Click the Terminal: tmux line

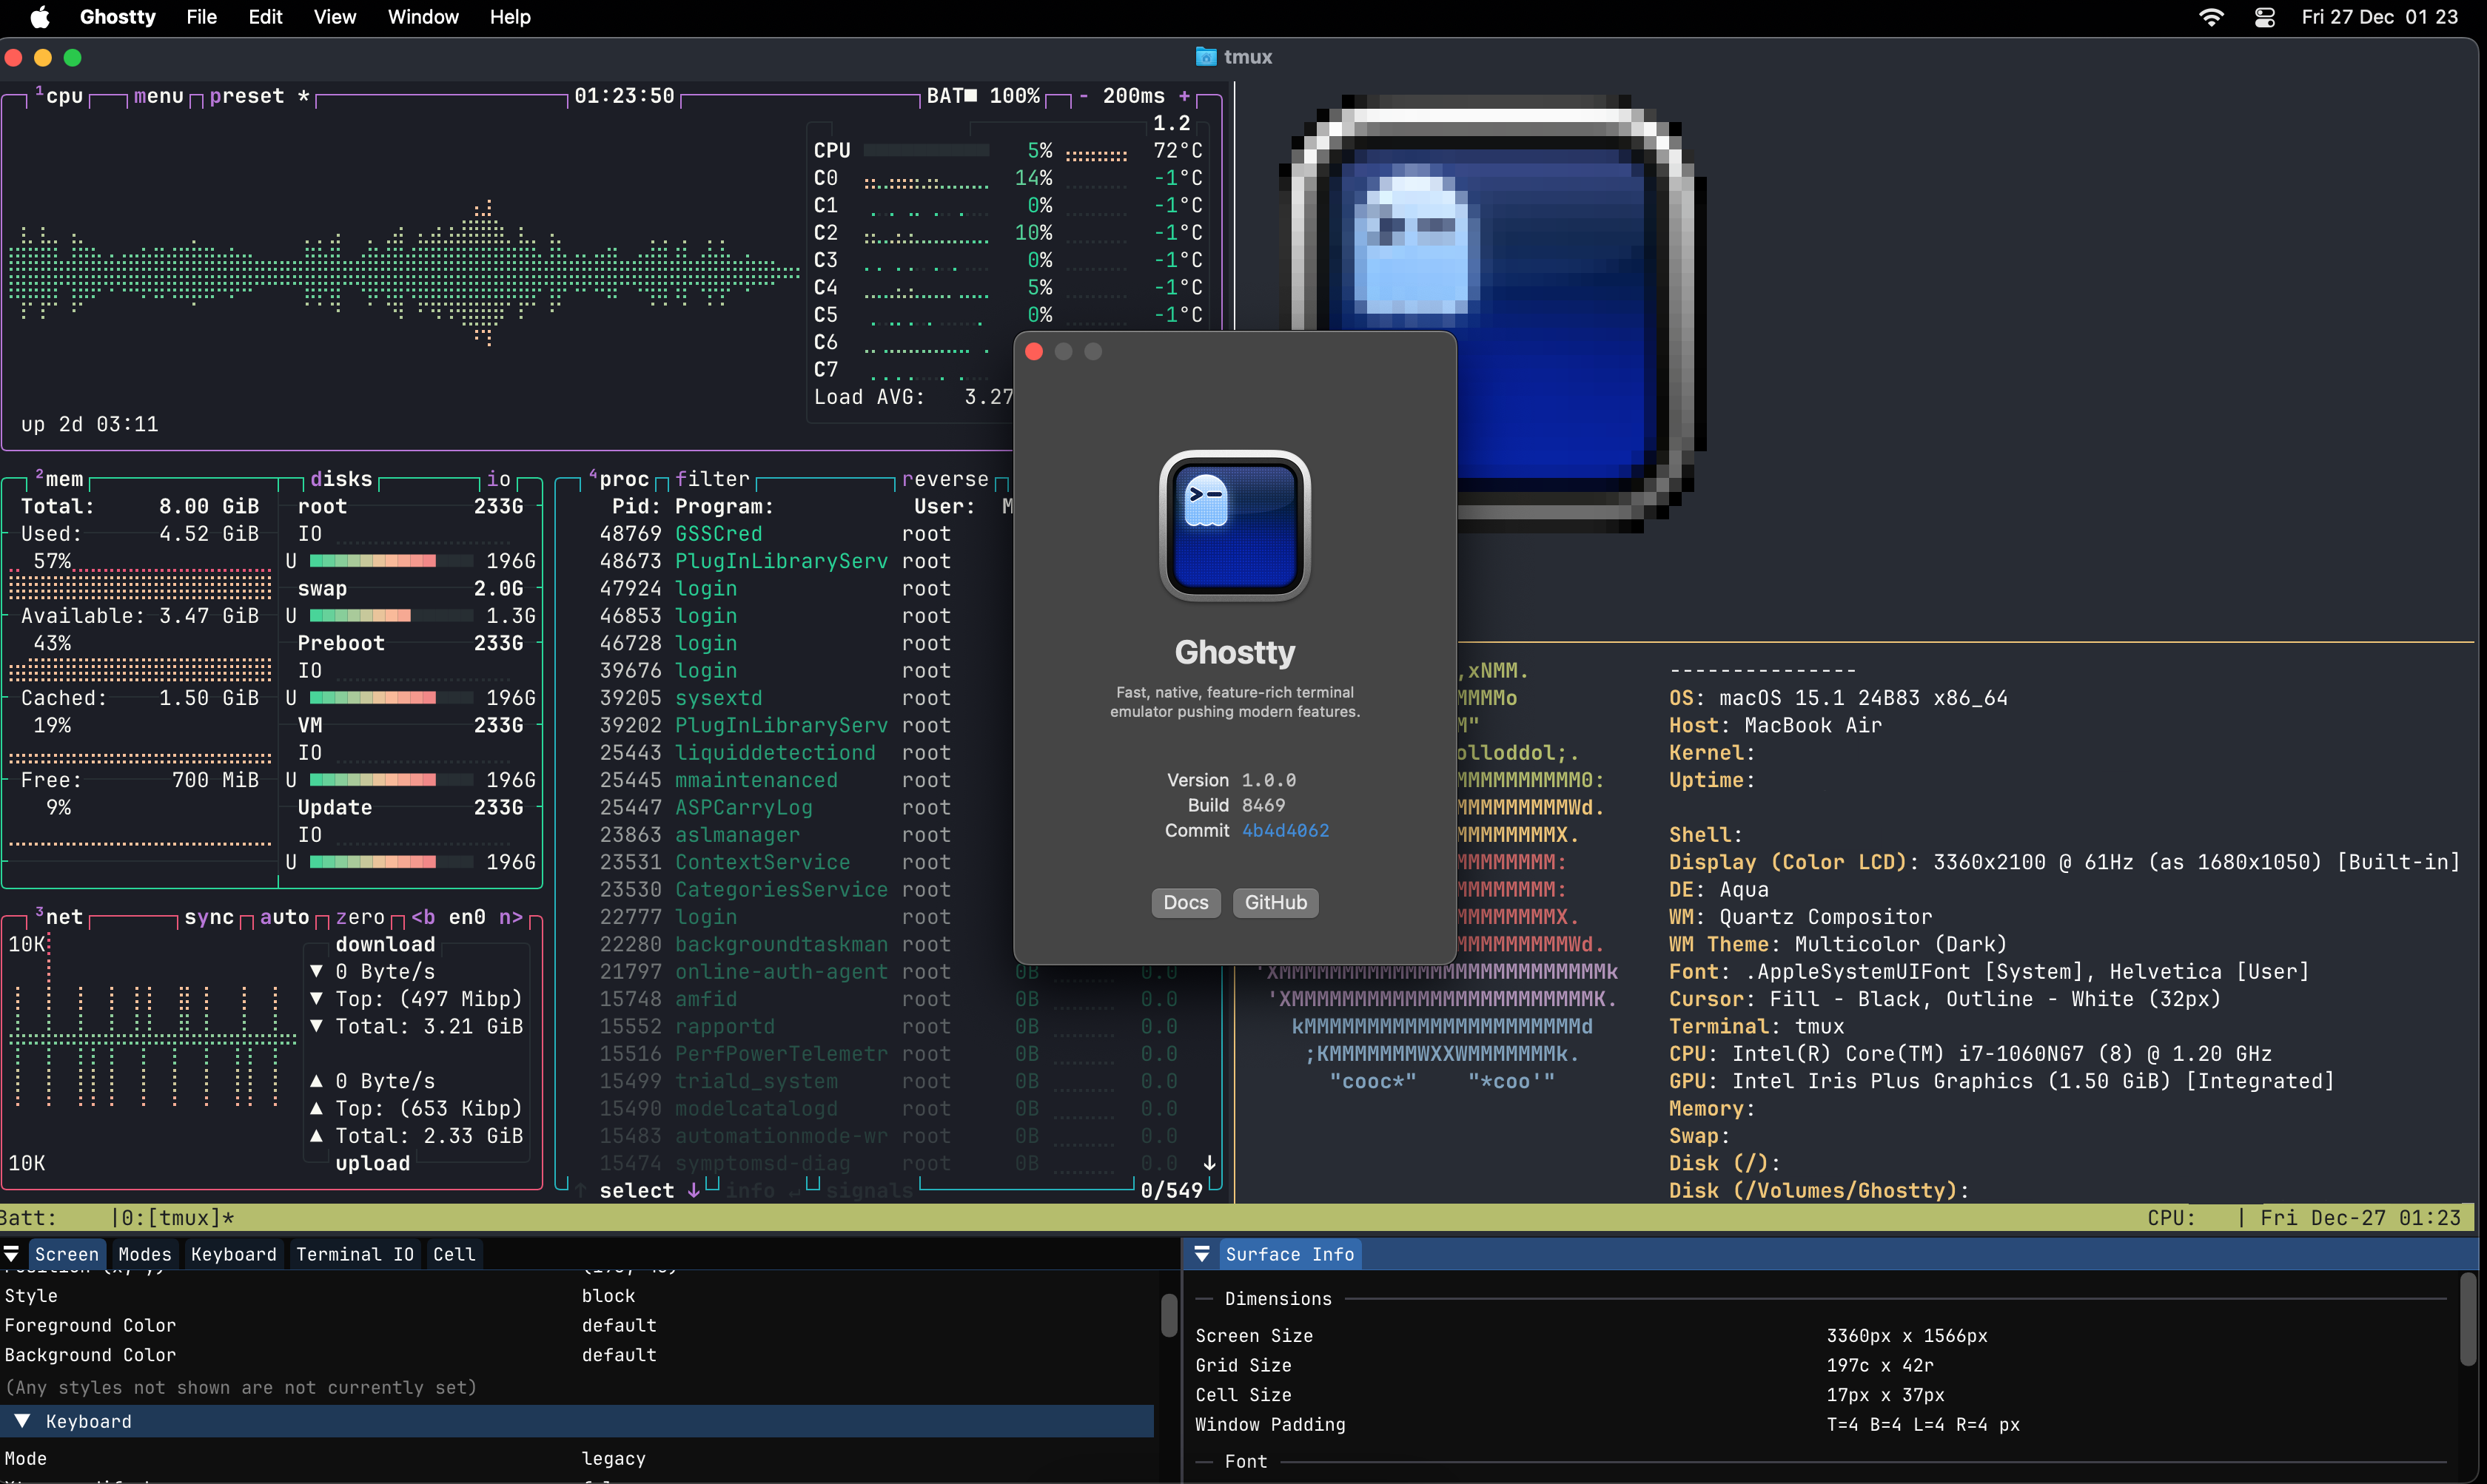tap(1756, 1026)
